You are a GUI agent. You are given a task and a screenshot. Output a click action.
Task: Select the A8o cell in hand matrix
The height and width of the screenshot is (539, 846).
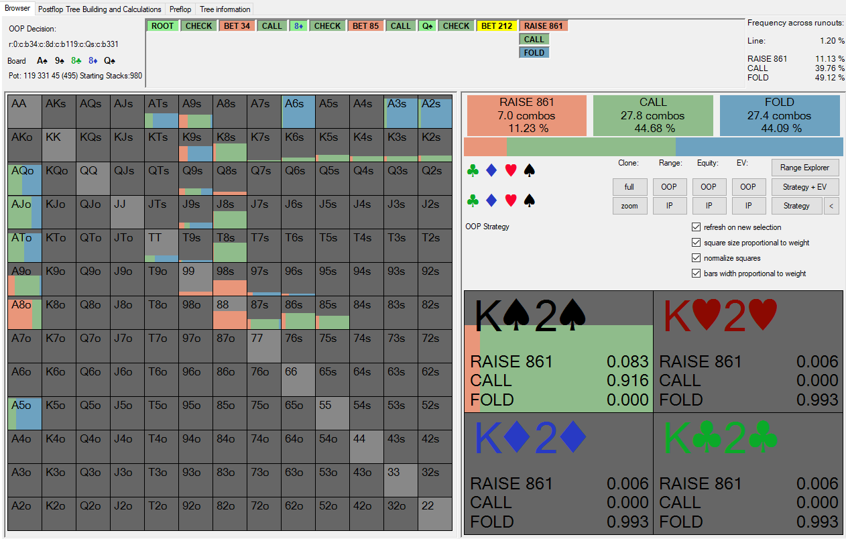coord(25,312)
